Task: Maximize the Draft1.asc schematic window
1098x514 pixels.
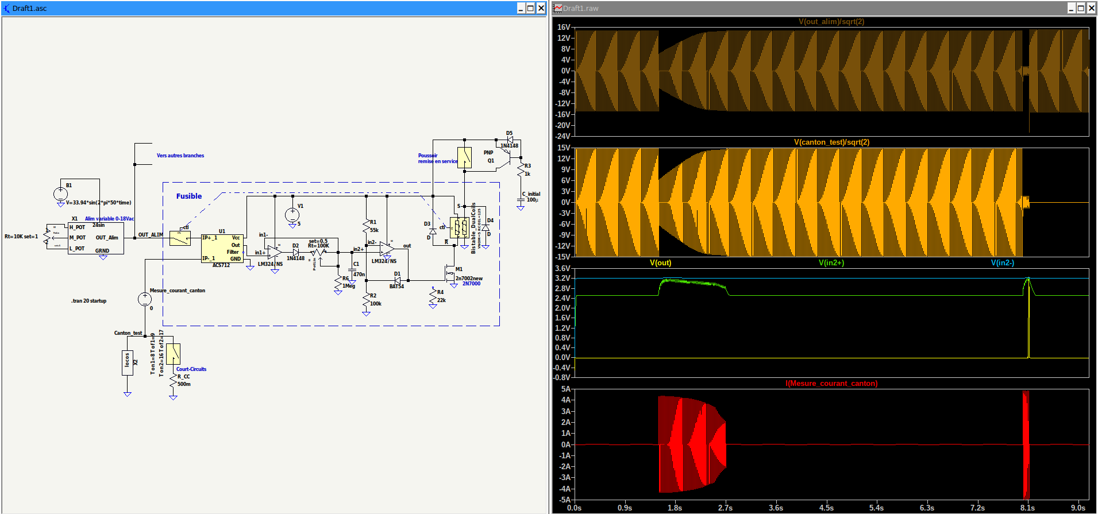Action: 530,8
